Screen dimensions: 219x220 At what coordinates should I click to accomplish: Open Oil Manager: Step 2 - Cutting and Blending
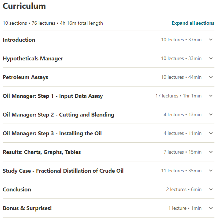[x=59, y=115]
